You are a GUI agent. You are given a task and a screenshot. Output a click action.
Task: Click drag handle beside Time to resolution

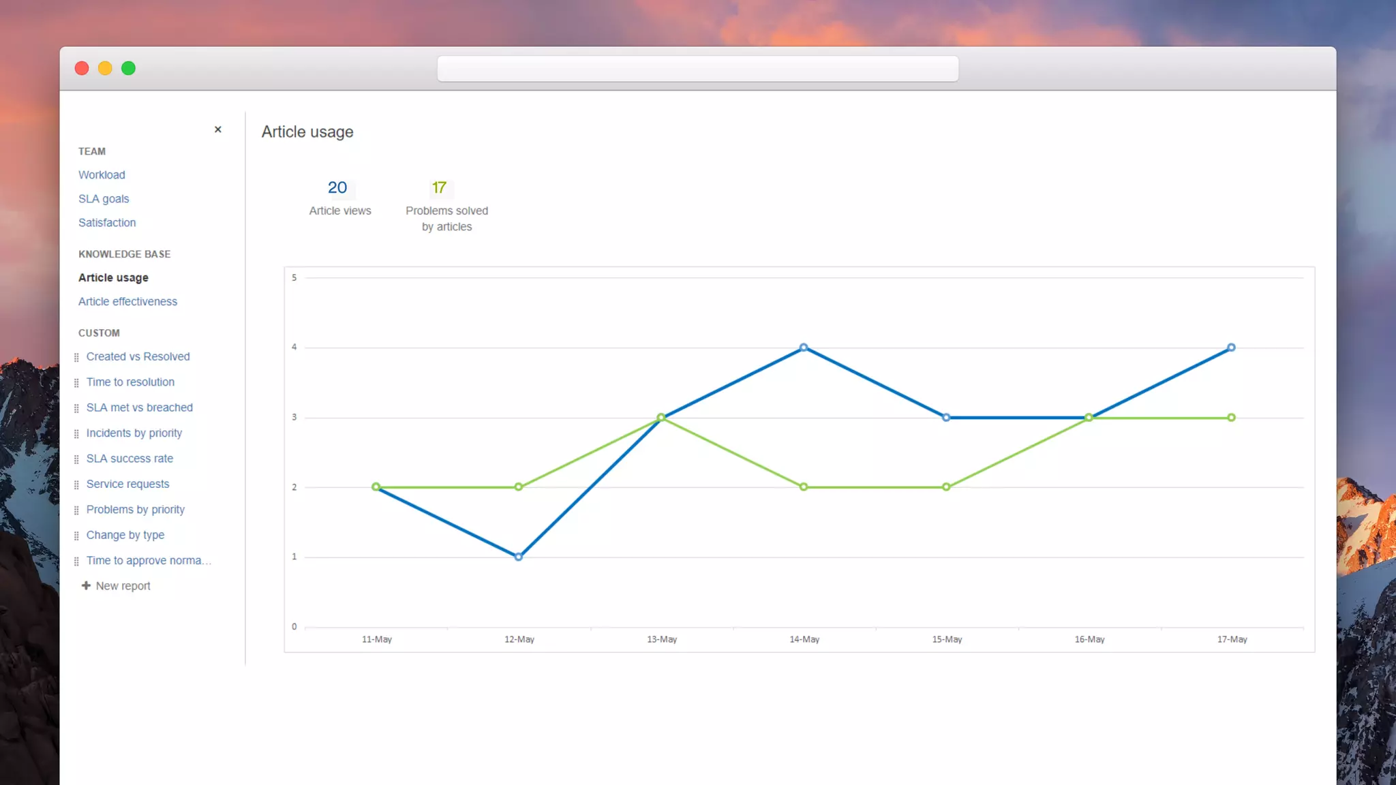[76, 383]
